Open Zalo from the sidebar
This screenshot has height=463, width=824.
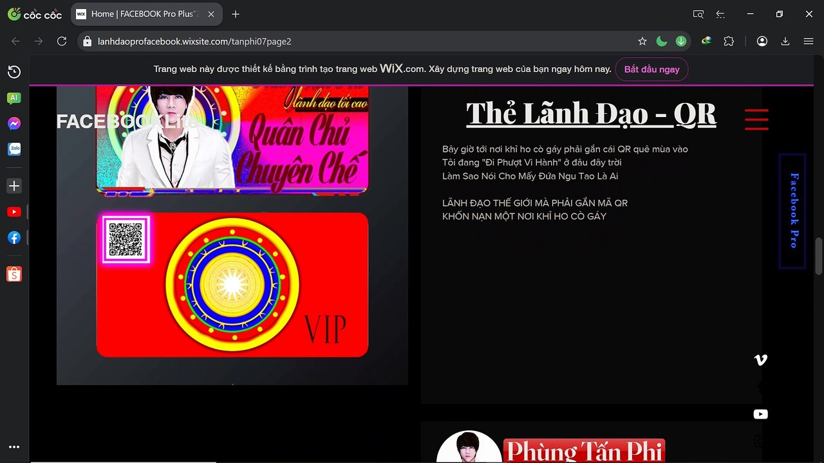(x=14, y=149)
